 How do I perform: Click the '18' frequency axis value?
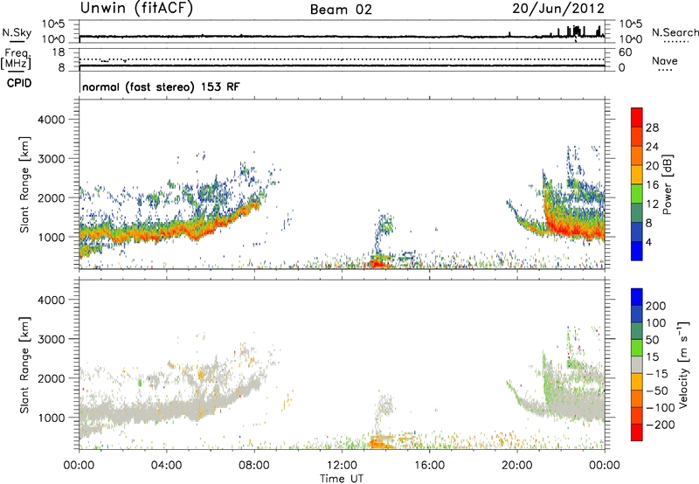tap(59, 52)
